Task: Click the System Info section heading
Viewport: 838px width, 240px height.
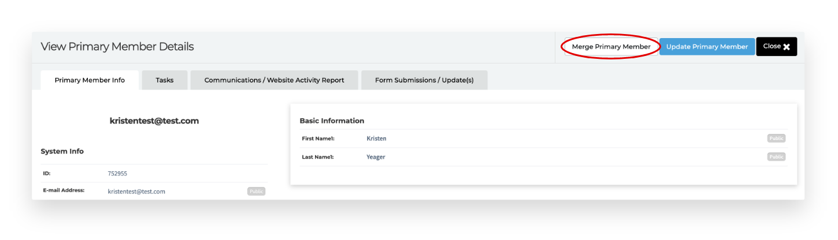Action: [62, 151]
